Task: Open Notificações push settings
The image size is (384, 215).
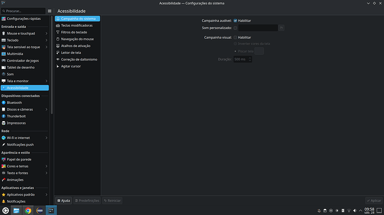Action: coord(24,144)
